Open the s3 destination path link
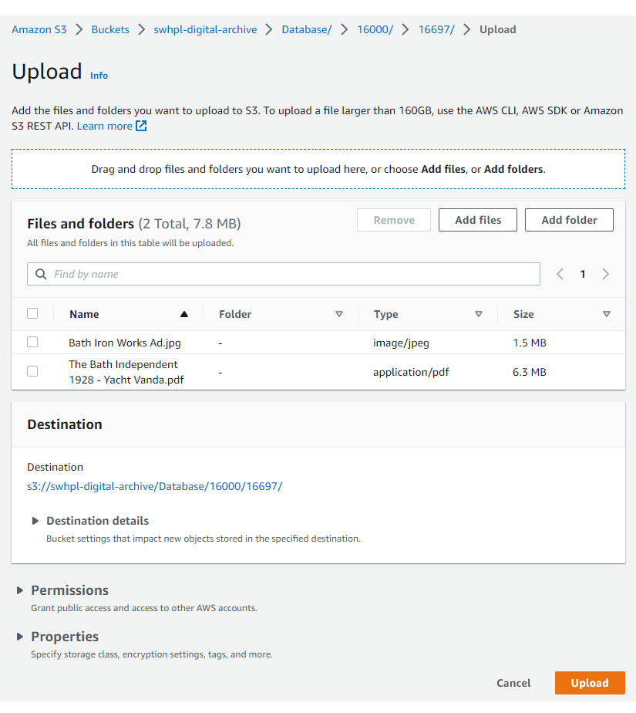 (155, 486)
